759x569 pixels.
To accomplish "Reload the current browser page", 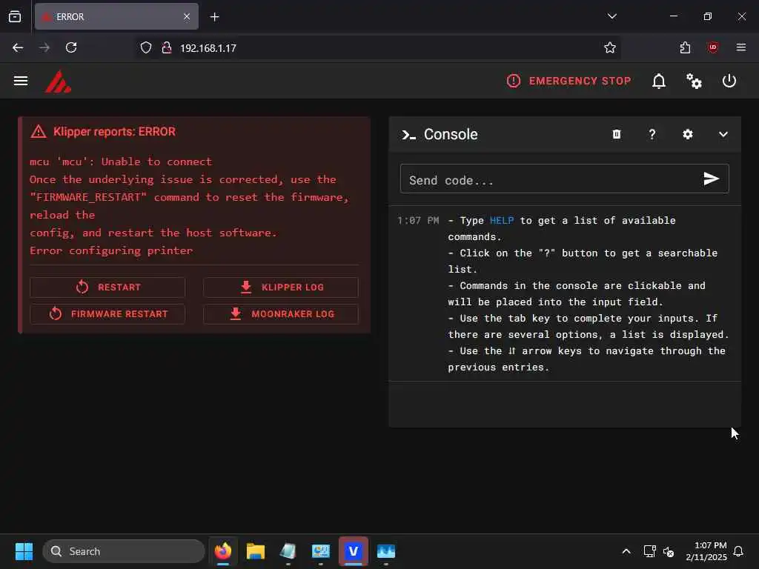I will [x=71, y=47].
